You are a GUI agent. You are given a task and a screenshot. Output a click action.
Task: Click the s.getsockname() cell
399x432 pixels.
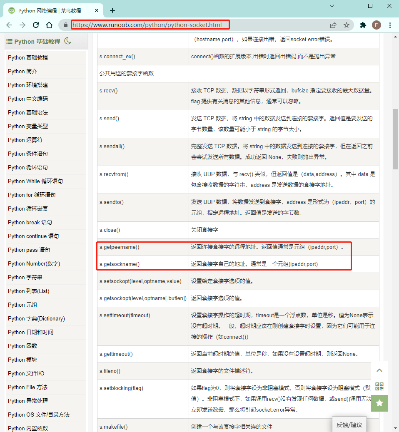(143, 264)
